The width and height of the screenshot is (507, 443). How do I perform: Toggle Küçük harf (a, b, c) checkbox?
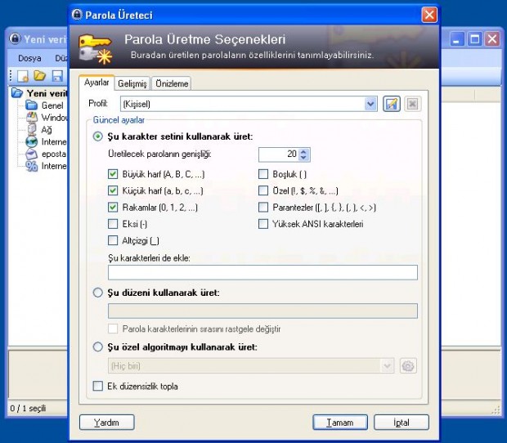(113, 190)
